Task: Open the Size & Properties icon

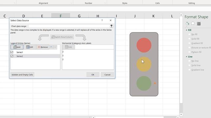Action: (199, 24)
